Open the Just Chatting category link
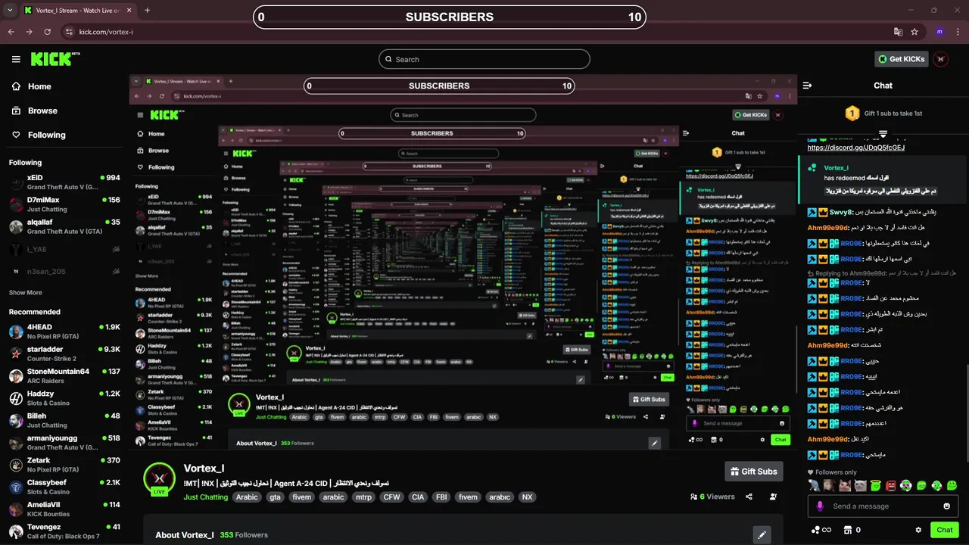The image size is (969, 545). [x=206, y=497]
